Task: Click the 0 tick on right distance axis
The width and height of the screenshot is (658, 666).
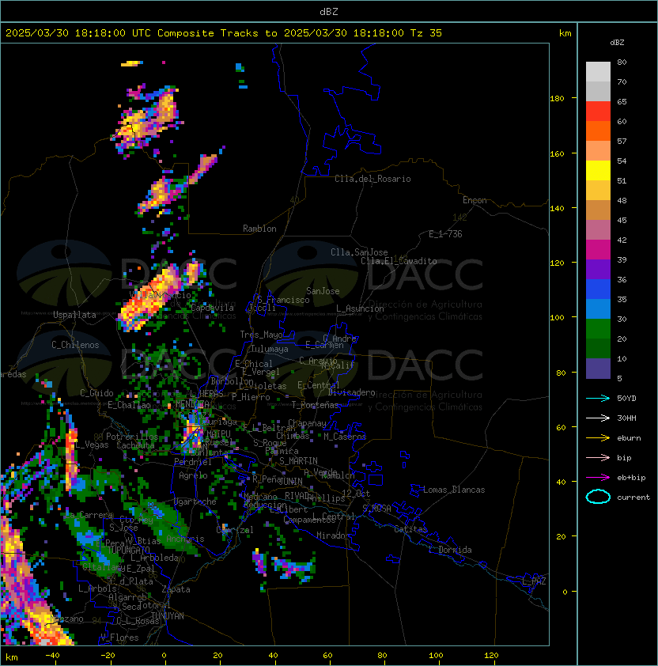Action: coord(565,592)
